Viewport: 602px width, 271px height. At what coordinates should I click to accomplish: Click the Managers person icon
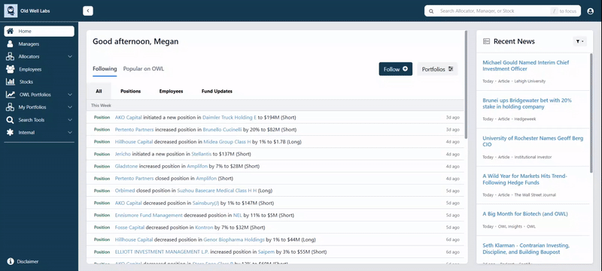pyautogui.click(x=11, y=44)
